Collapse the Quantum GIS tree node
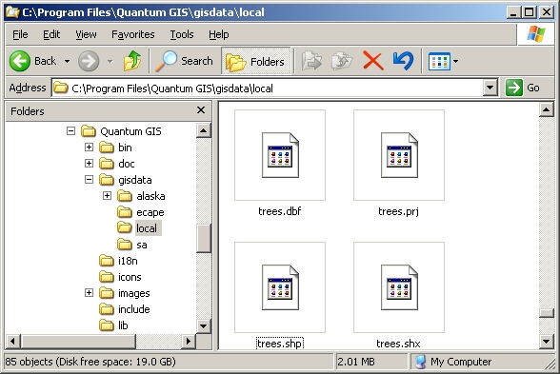 [x=70, y=131]
